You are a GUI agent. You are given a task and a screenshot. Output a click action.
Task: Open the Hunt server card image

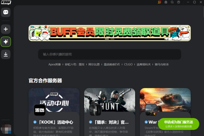pyautogui.click(x=110, y=100)
